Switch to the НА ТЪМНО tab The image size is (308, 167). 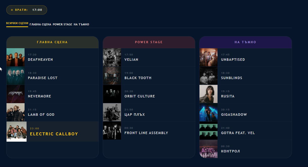pos(81,24)
